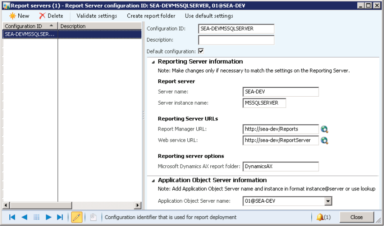Click the Configuration ID input field
The width and height of the screenshot is (384, 226).
point(236,28)
